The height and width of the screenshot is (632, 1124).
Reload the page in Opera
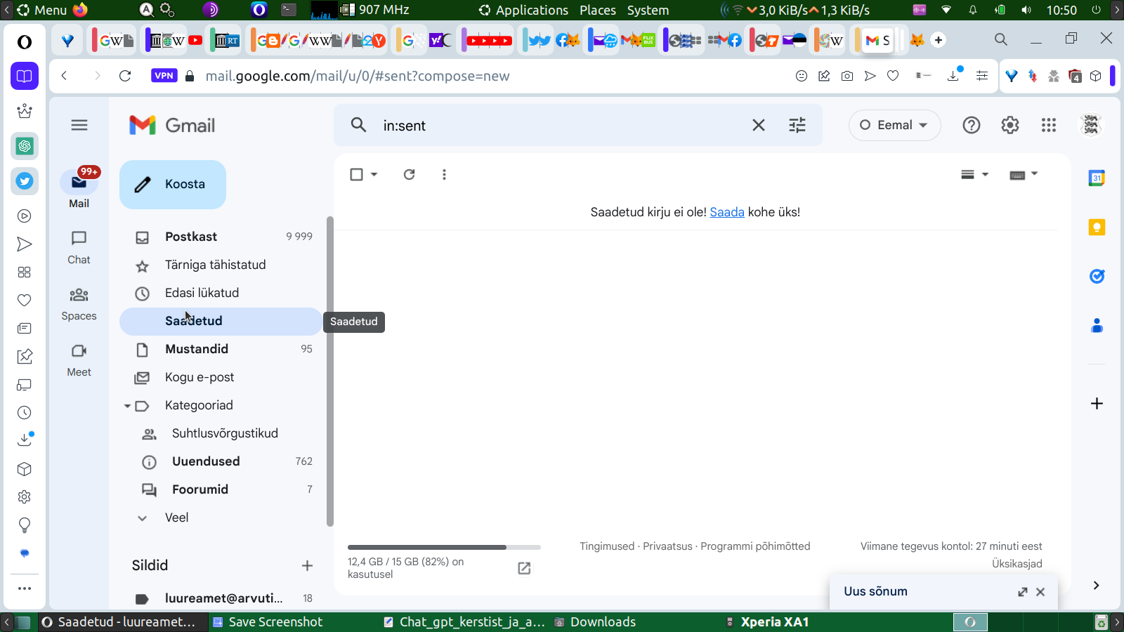tap(125, 76)
